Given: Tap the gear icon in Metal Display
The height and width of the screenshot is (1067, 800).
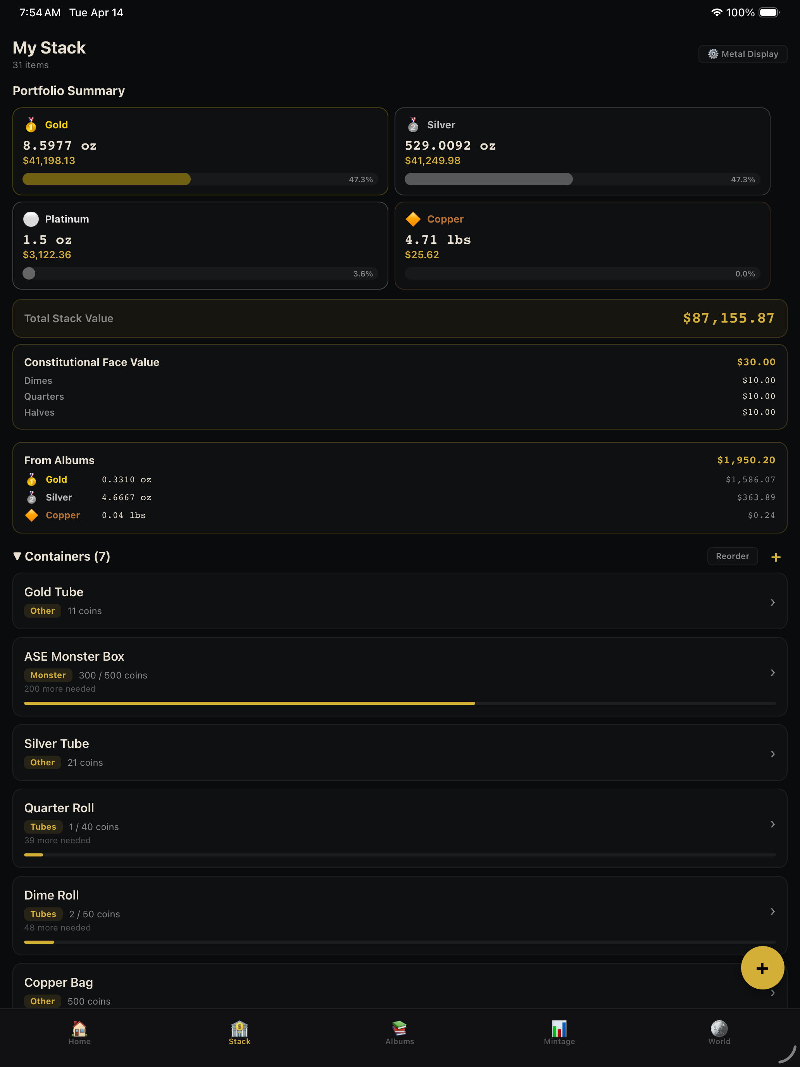Looking at the screenshot, I should 713,54.
